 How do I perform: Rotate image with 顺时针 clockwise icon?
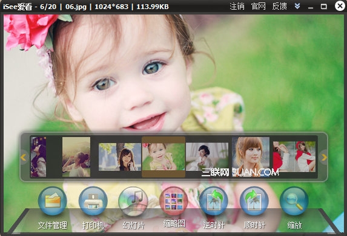pyautogui.click(x=254, y=201)
